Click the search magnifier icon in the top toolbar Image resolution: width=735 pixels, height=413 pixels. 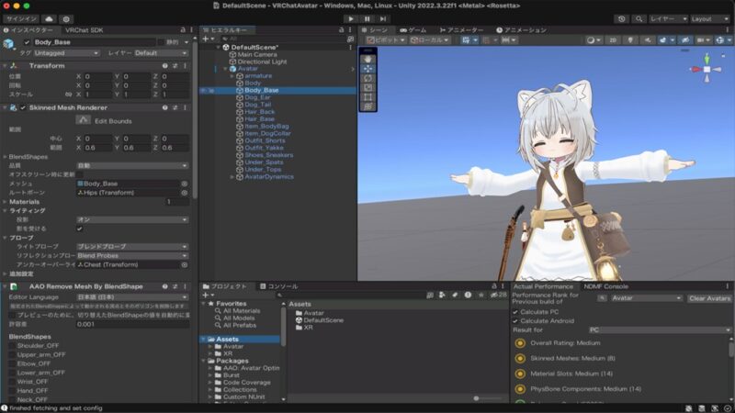click(639, 18)
